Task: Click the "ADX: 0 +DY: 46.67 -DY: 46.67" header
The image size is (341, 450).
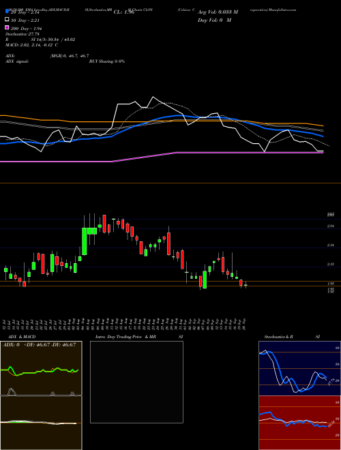Action: pyautogui.click(x=40, y=345)
